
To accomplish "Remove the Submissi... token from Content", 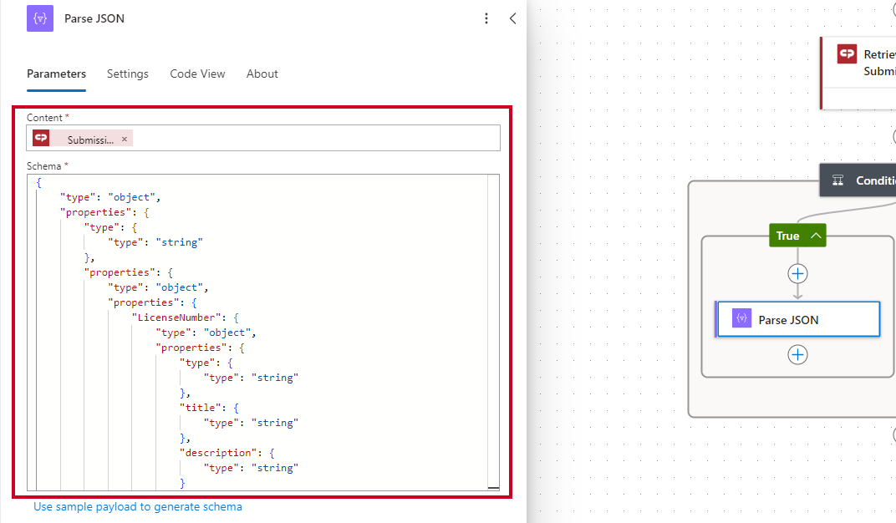I will coord(125,139).
